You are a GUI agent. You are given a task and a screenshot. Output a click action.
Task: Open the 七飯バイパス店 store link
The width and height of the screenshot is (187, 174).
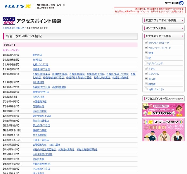pos(40,65)
